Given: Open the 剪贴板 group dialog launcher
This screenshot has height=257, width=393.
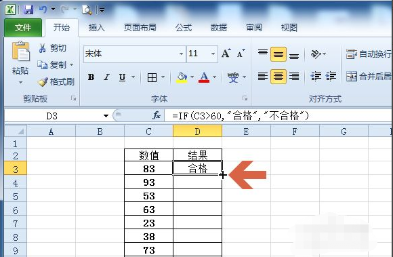Looking at the screenshot, I should click(73, 98).
